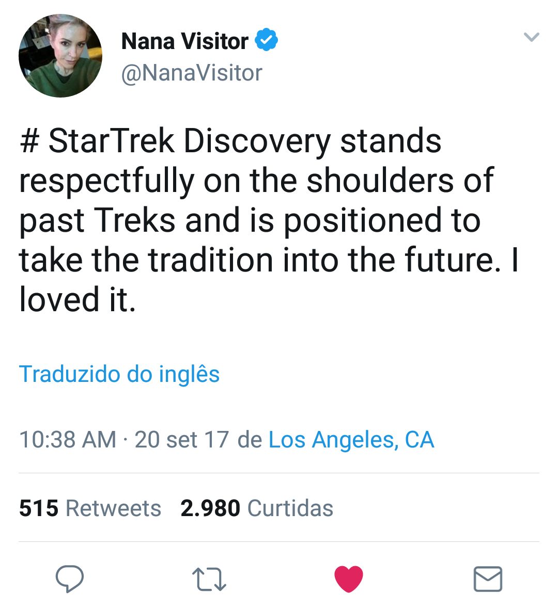Viewport: 558px width, 609px height.
Task: Click the heart icon to unlike
Action: click(349, 579)
